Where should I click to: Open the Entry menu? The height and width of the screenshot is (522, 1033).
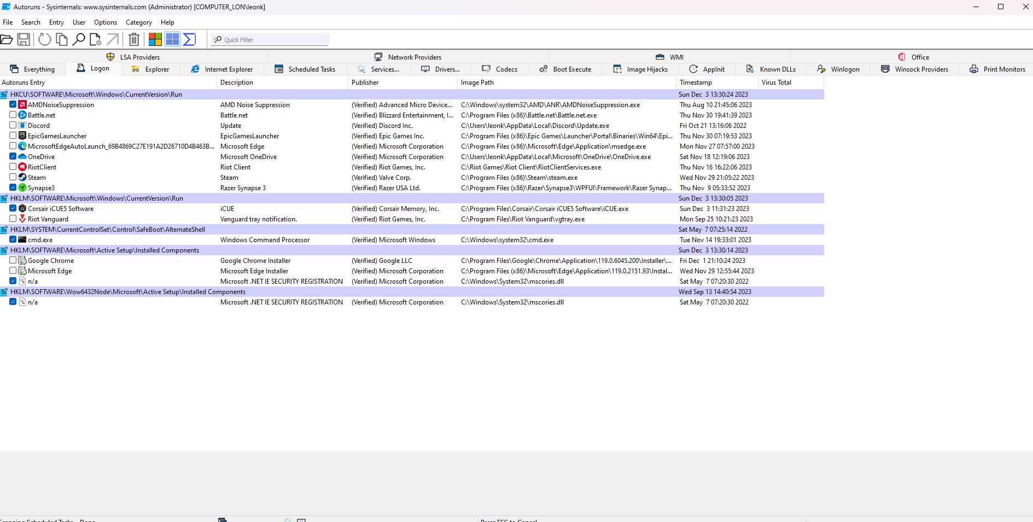point(56,22)
